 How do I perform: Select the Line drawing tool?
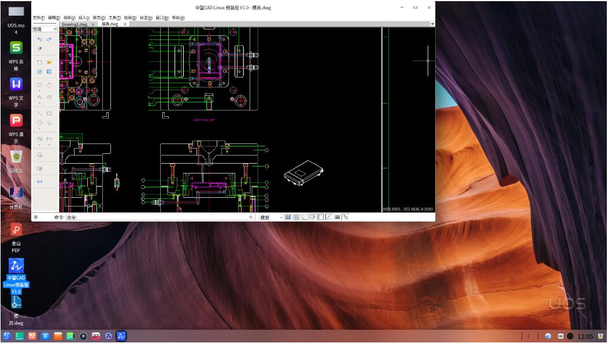pyautogui.click(x=39, y=113)
